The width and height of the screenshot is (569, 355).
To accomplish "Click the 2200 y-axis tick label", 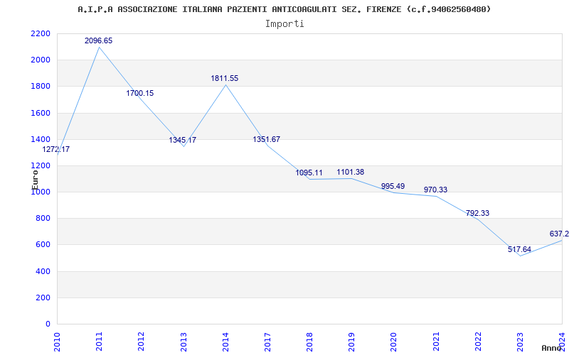I will pyautogui.click(x=41, y=34).
